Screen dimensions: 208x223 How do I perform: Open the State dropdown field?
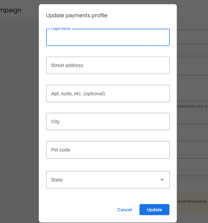(108, 180)
